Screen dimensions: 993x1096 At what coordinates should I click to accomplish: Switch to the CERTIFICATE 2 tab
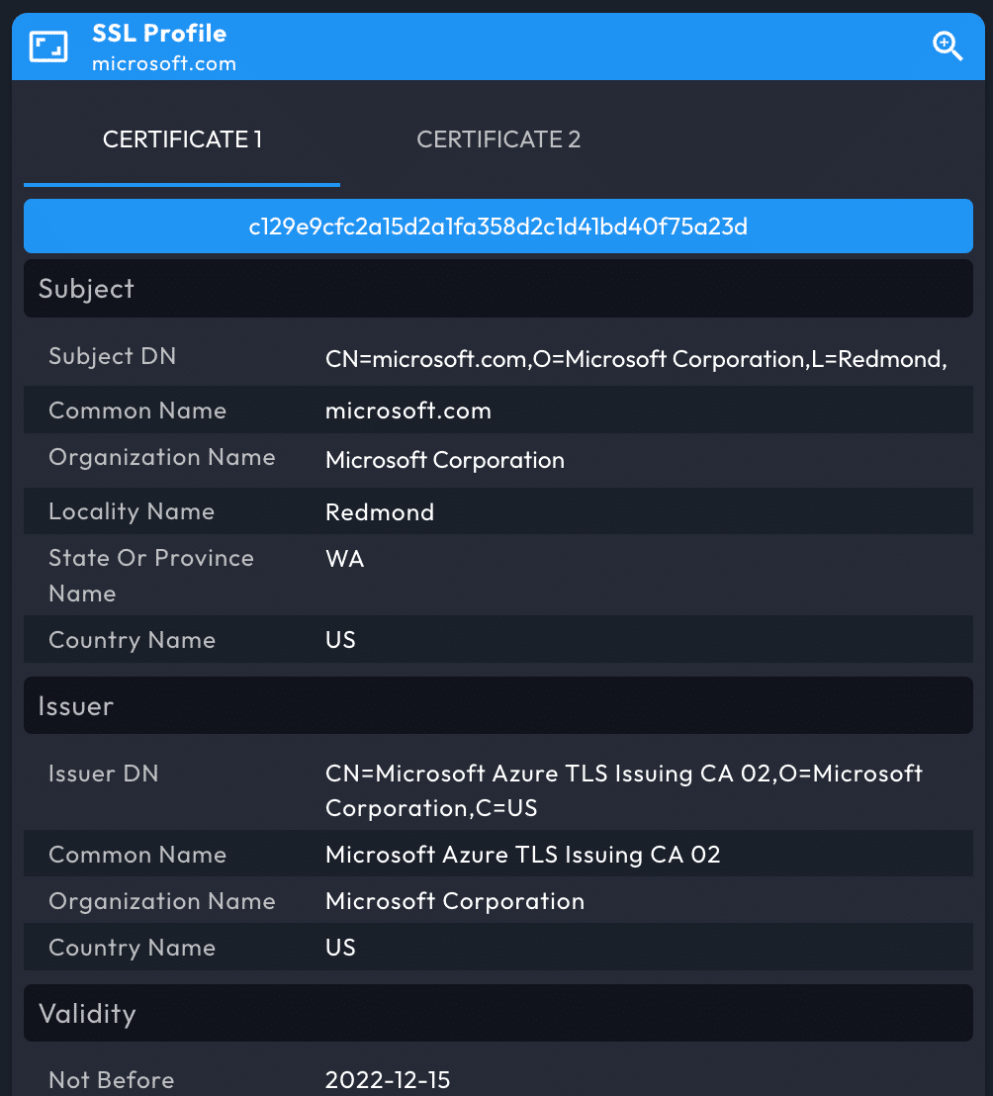[x=498, y=139]
